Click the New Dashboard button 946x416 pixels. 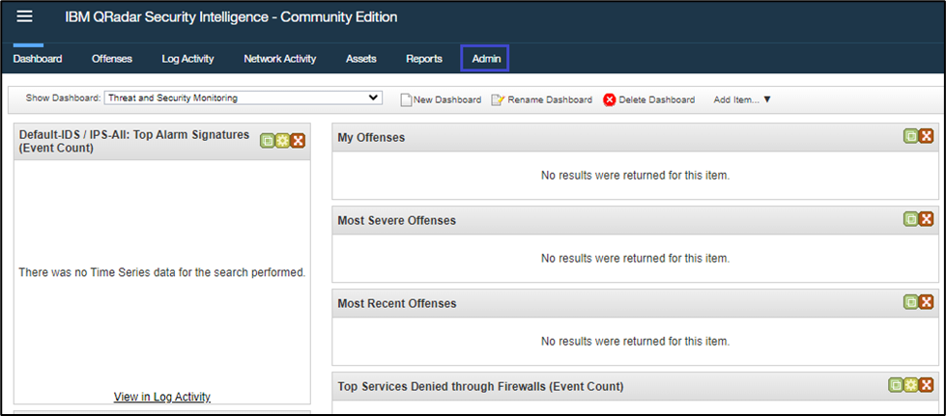coord(441,99)
